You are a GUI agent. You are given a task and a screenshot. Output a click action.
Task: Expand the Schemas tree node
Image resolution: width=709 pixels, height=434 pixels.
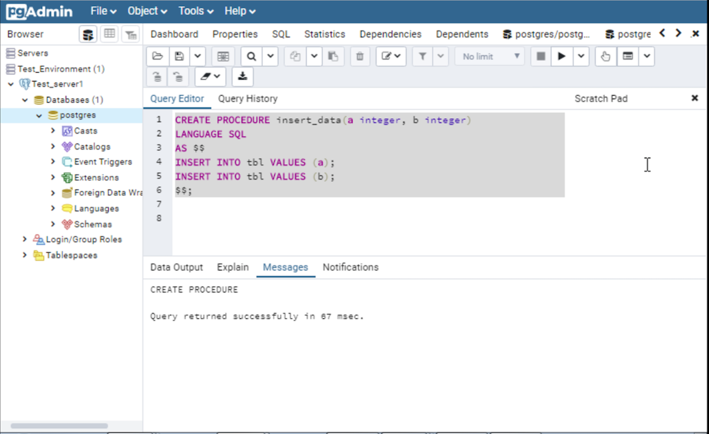[53, 224]
